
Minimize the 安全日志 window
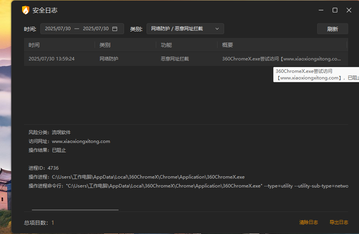321,10
